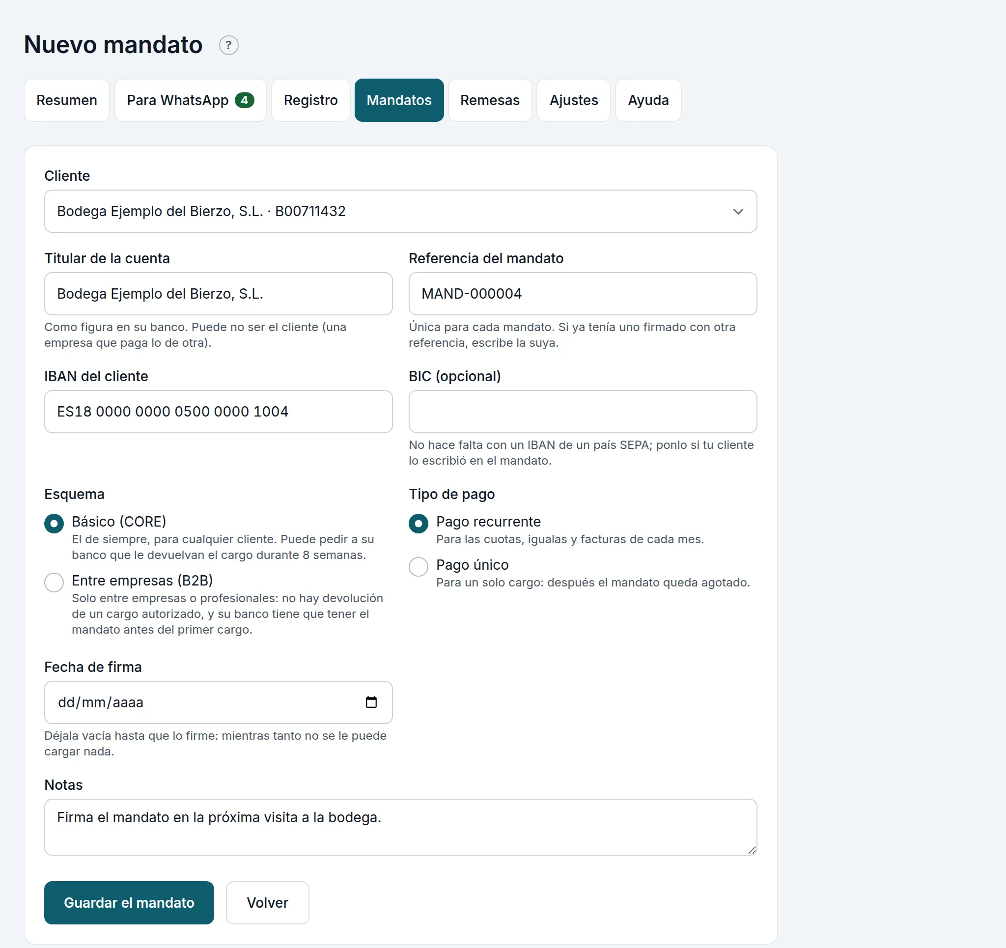Open the calendar picker icon
The height and width of the screenshot is (948, 1006).
pos(371,702)
